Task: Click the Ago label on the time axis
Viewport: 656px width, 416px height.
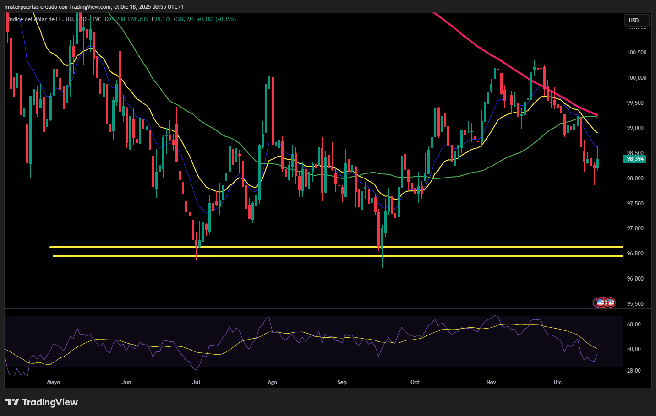Action: (272, 382)
